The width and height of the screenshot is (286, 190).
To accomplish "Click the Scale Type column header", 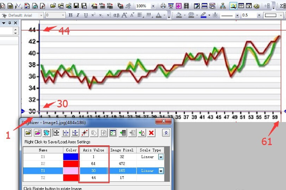I will 150,150.
